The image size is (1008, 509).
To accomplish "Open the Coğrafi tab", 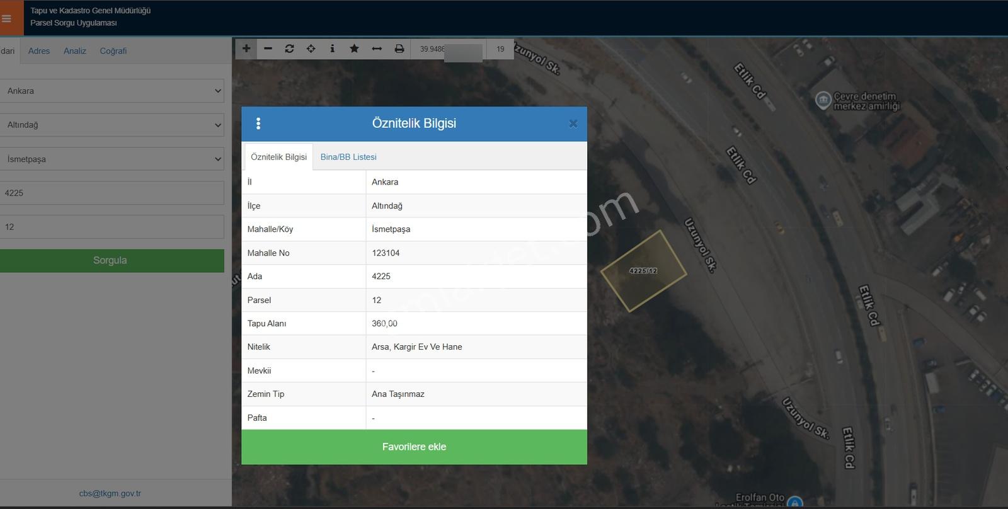I will [113, 51].
